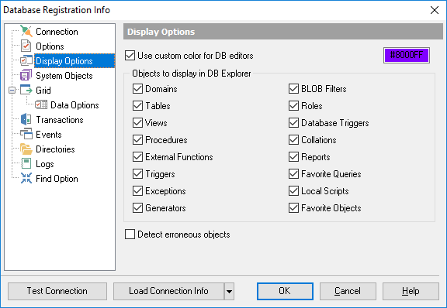Click the Logs notebook icon
This screenshot has height=308, width=447.
[26, 164]
